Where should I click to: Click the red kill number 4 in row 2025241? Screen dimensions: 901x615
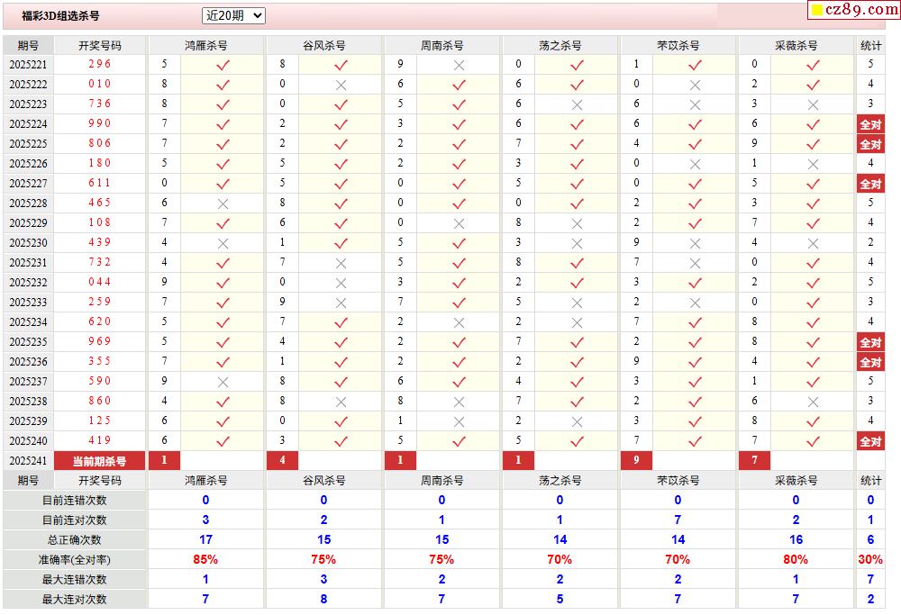click(282, 460)
